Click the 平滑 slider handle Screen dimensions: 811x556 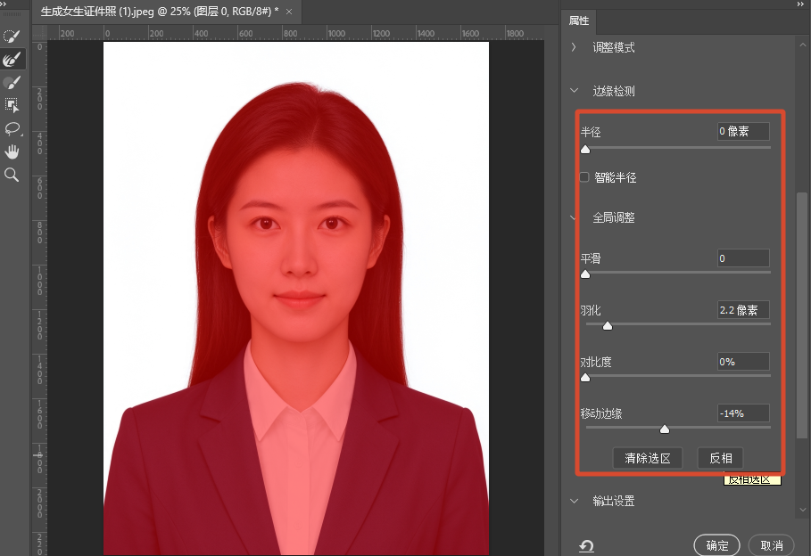[x=585, y=274]
